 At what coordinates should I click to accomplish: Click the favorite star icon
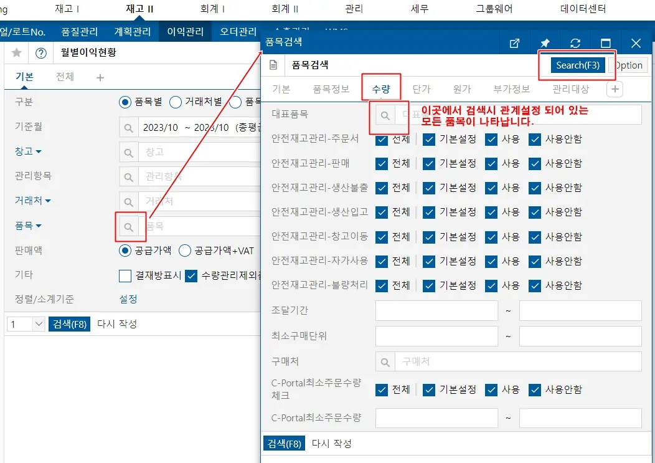coord(17,53)
